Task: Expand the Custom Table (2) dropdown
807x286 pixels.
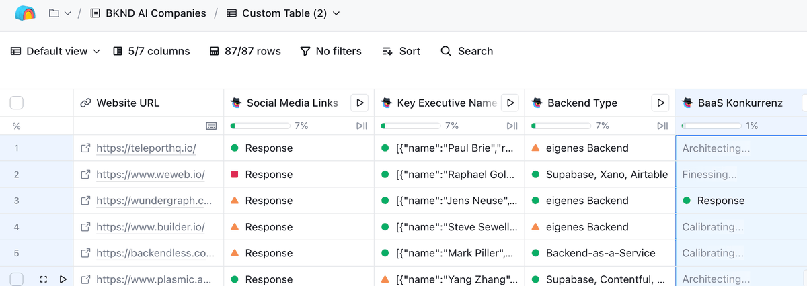Action: point(283,13)
